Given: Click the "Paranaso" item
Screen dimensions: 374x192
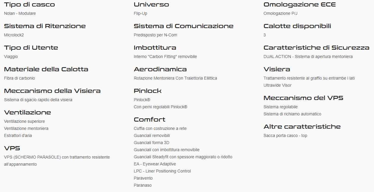Looking at the screenshot, I should click(143, 185).
